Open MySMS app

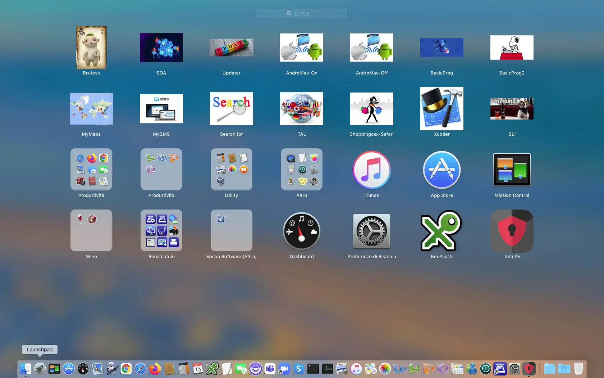pos(161,109)
